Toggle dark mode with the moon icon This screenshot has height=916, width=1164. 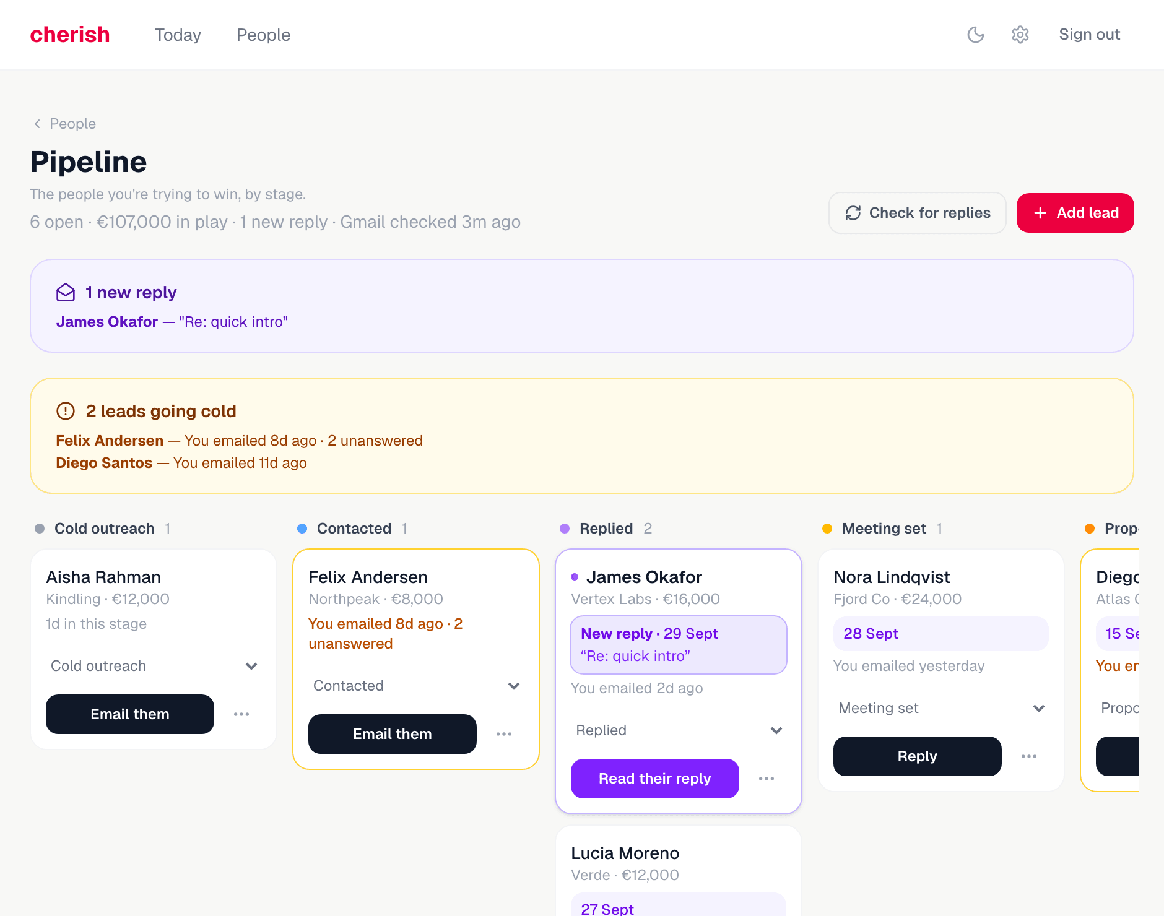976,35
